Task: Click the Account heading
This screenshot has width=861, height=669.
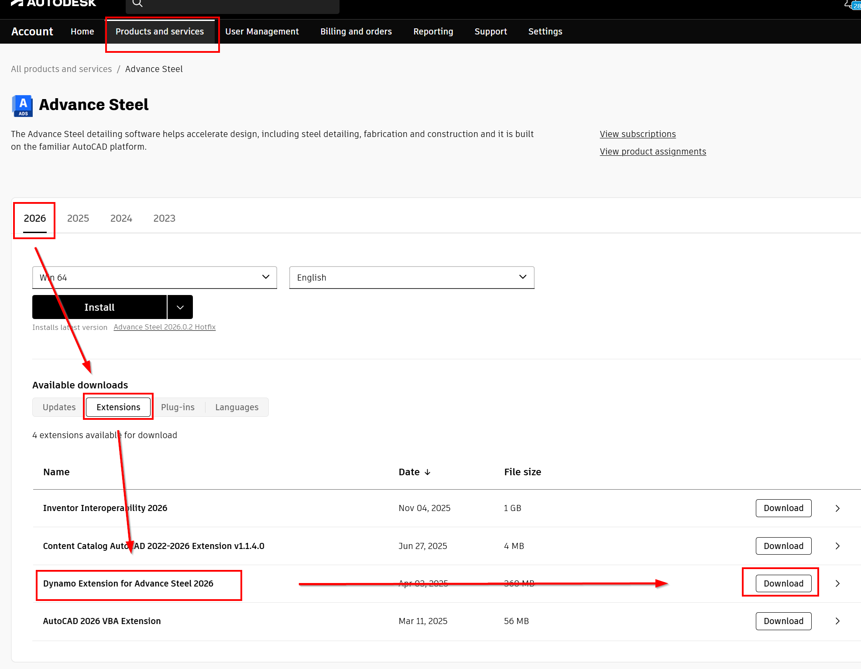Action: pos(32,31)
